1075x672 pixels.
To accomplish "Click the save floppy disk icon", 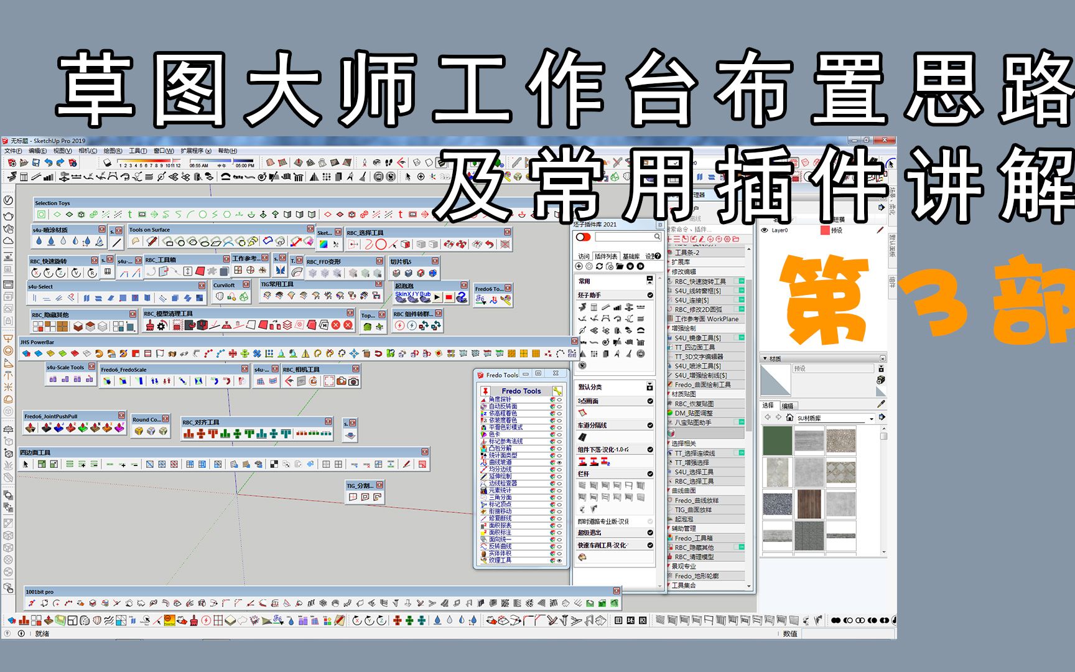I will (36, 163).
